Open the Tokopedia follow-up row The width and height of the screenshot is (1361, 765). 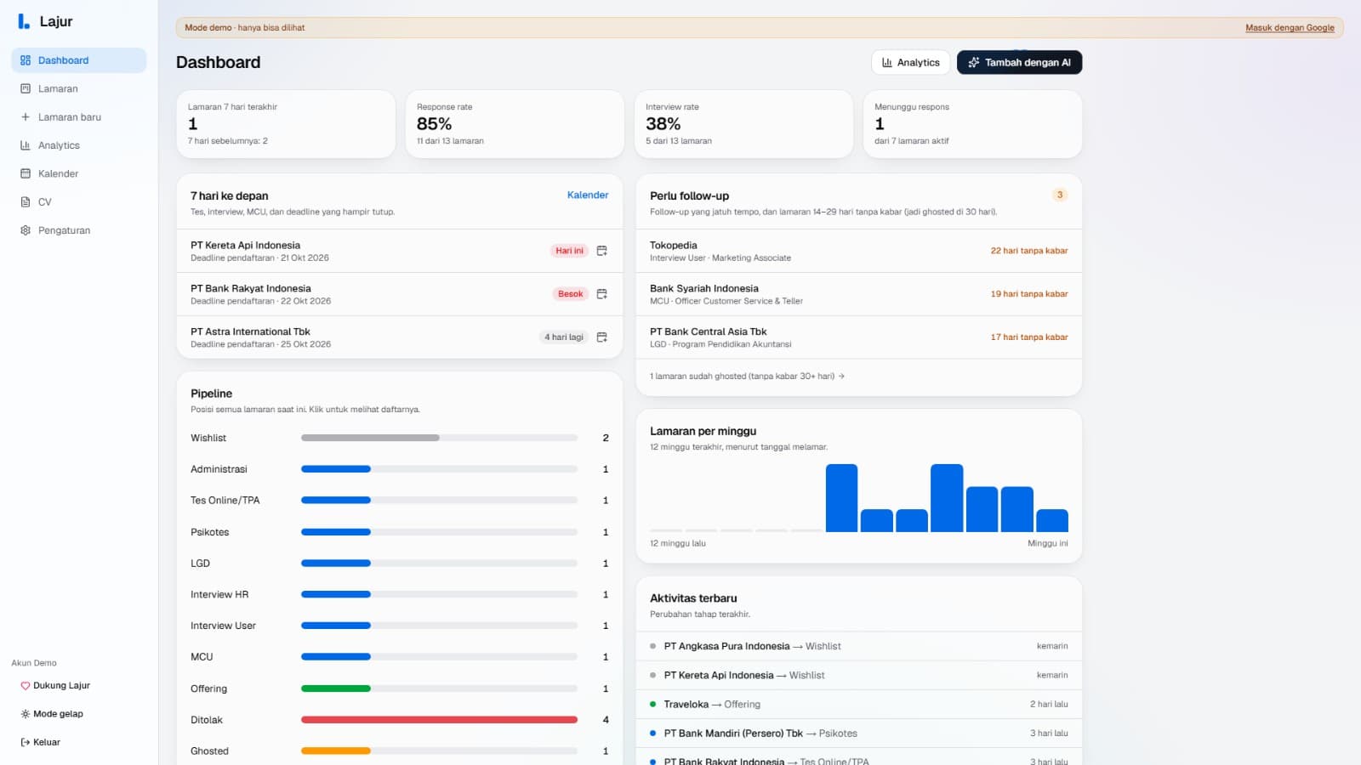click(858, 251)
